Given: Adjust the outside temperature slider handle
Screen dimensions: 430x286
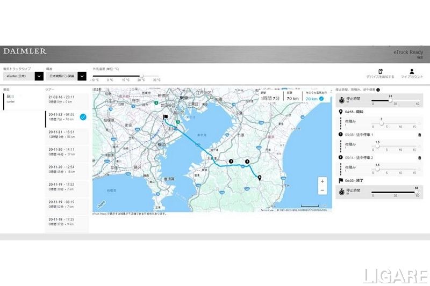Looking at the screenshot, I should [142, 76].
